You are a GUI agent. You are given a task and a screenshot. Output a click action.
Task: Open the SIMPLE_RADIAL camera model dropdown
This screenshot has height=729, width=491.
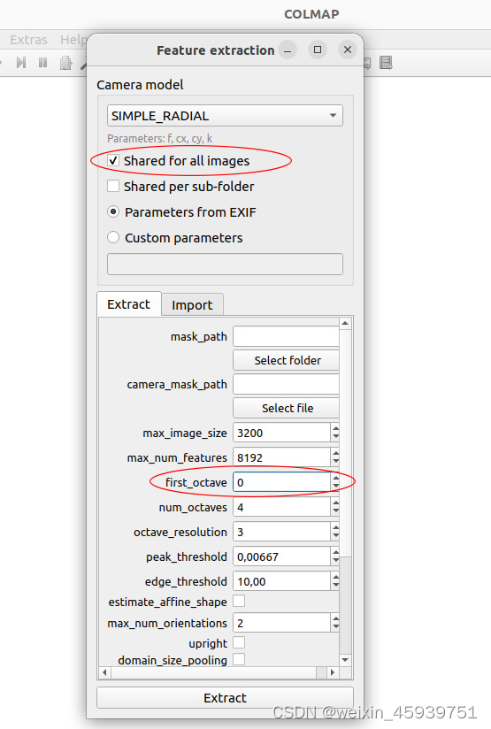(225, 115)
